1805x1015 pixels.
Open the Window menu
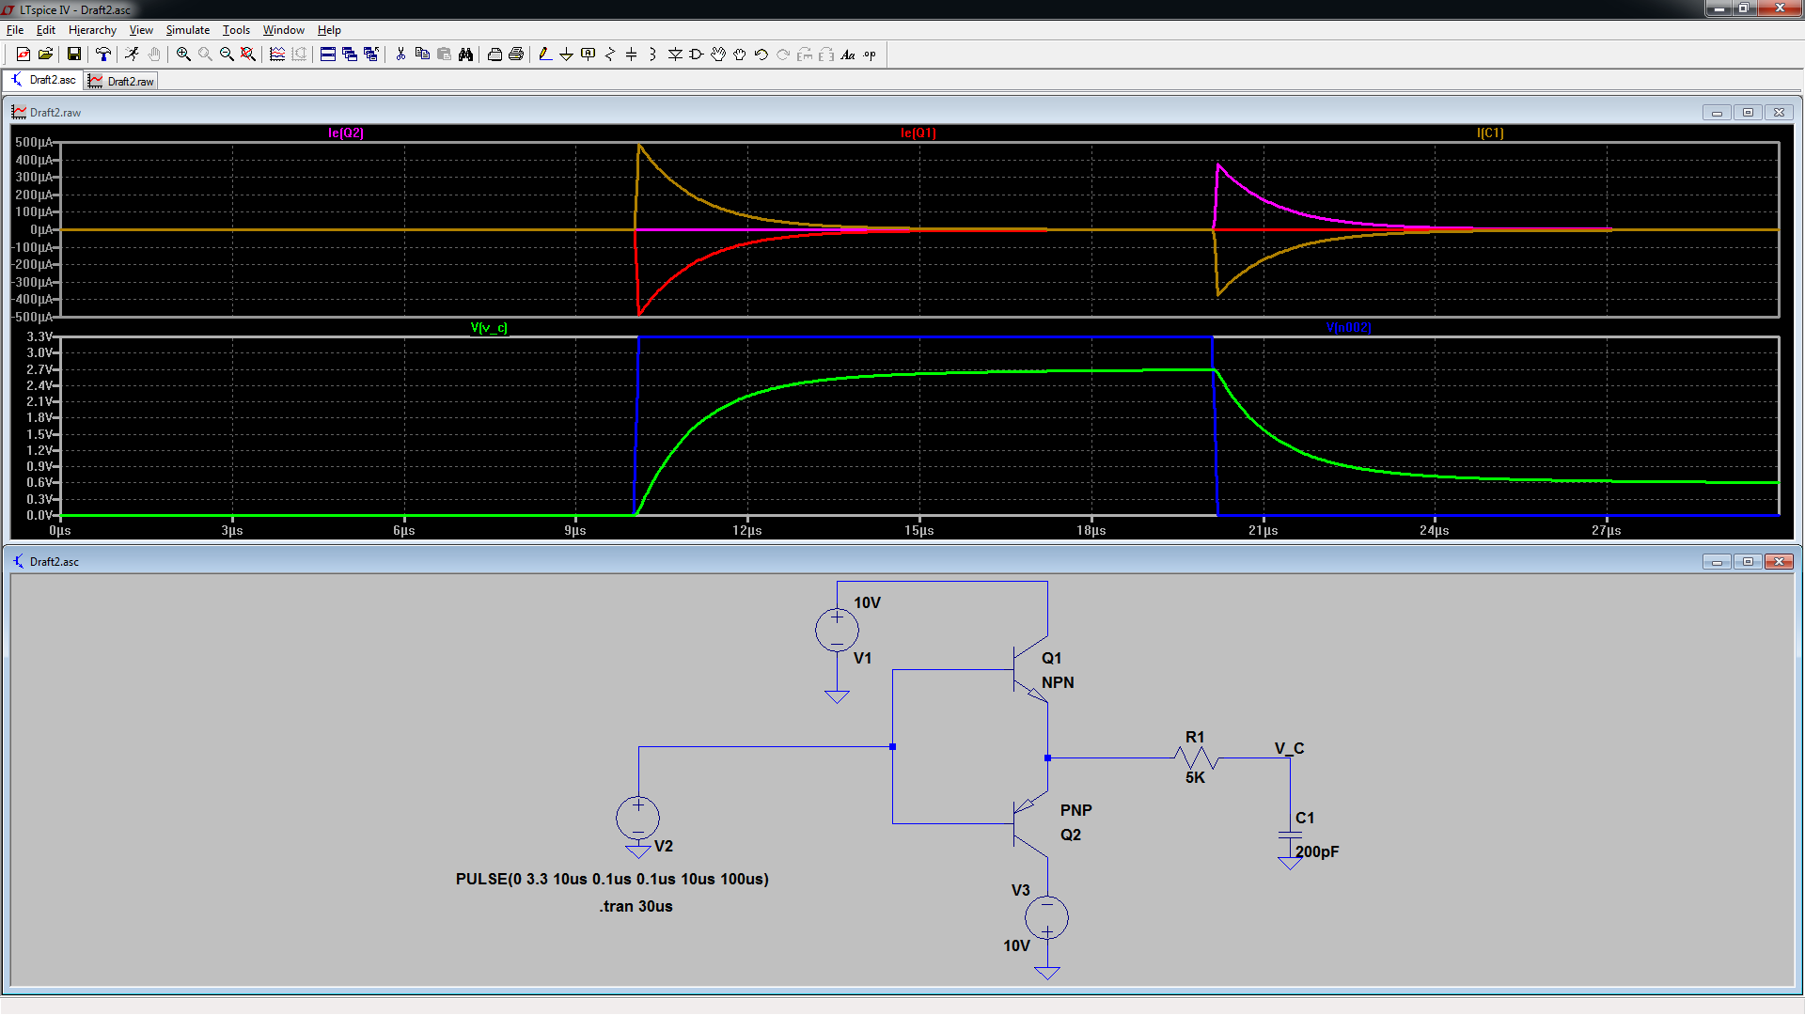pos(283,30)
